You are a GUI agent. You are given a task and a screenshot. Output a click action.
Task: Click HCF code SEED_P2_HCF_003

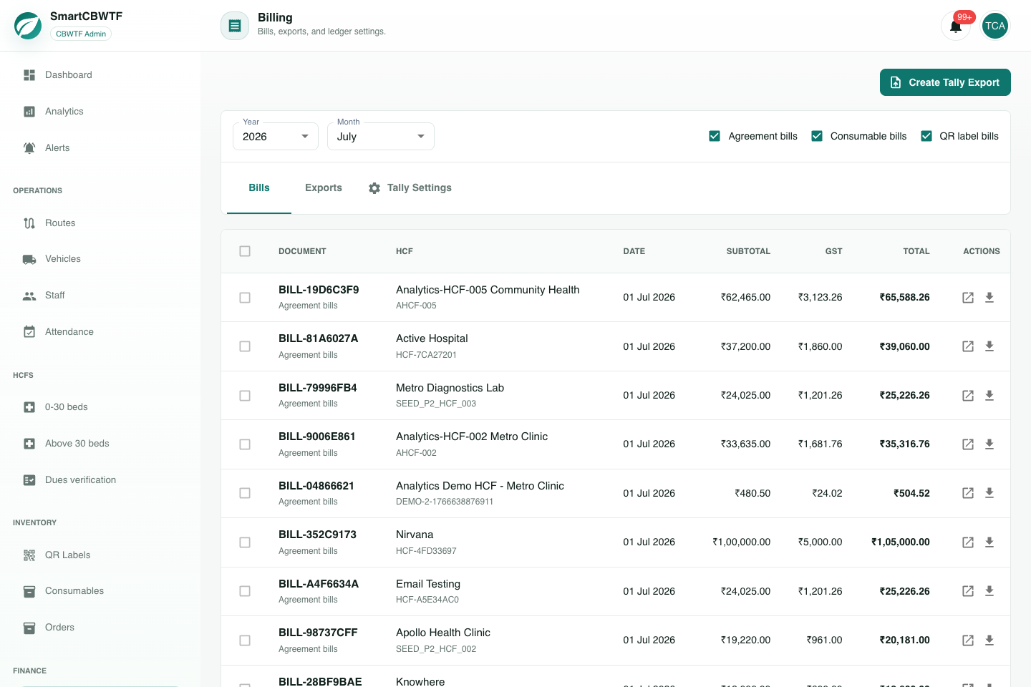(x=436, y=404)
